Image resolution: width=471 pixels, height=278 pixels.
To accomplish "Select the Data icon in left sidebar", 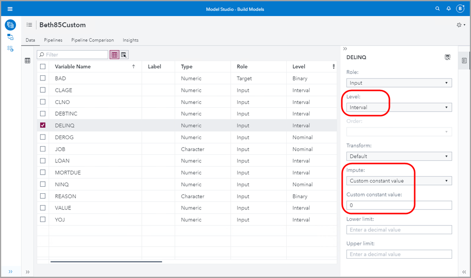I will click(x=10, y=25).
